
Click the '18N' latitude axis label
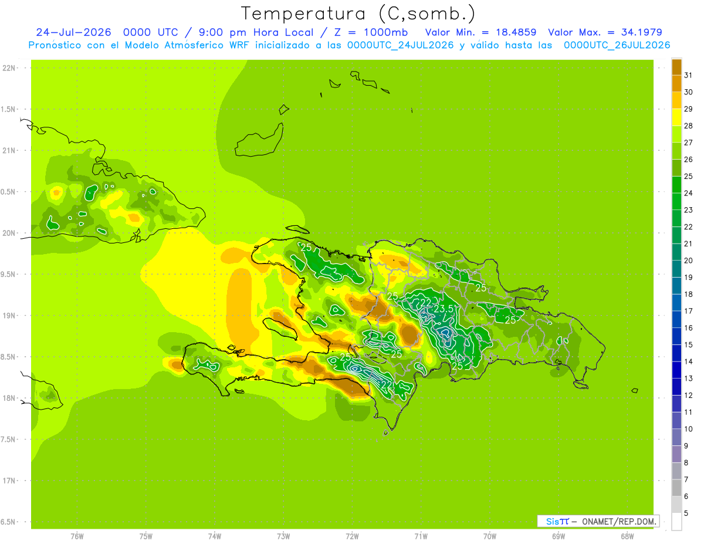pyautogui.click(x=9, y=398)
